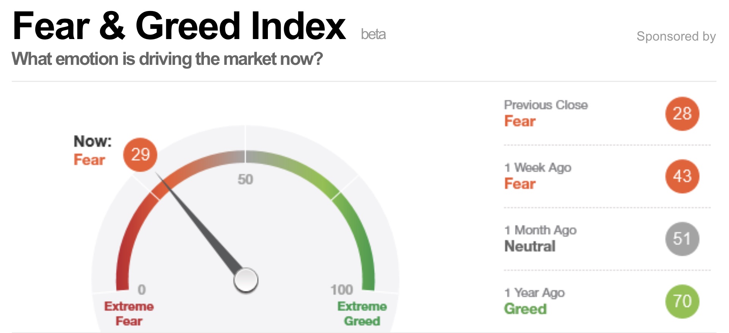Select the 1 Year Ago Greed entry
This screenshot has height=333, width=729.
tap(534, 301)
